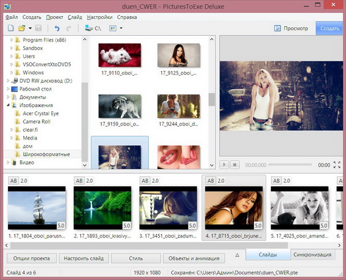Click the AB transition button on slide 1
Image resolution: width=346 pixels, height=280 pixels.
(x=13, y=181)
